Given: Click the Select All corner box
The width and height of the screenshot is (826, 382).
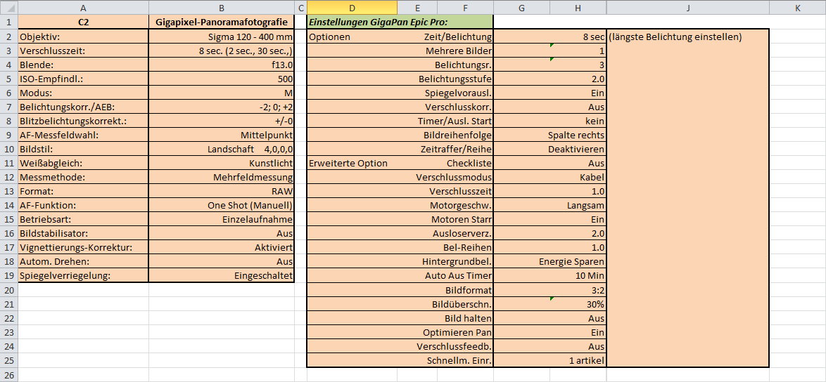Looking at the screenshot, I should [x=8, y=8].
